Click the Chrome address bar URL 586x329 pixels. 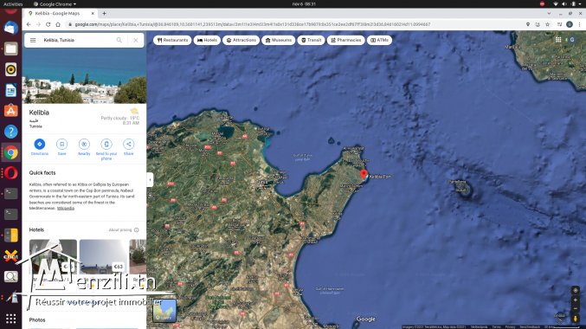coord(253,24)
